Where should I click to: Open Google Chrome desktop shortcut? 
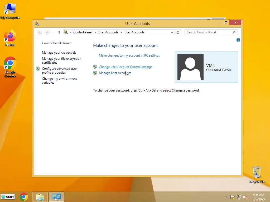pos(10,67)
